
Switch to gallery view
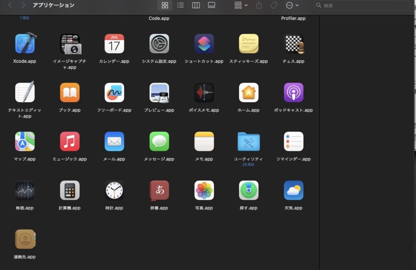tap(211, 5)
